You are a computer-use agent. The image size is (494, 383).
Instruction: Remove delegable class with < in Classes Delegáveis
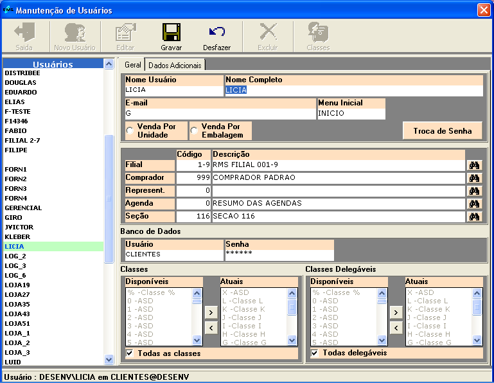pyautogui.click(x=396, y=328)
